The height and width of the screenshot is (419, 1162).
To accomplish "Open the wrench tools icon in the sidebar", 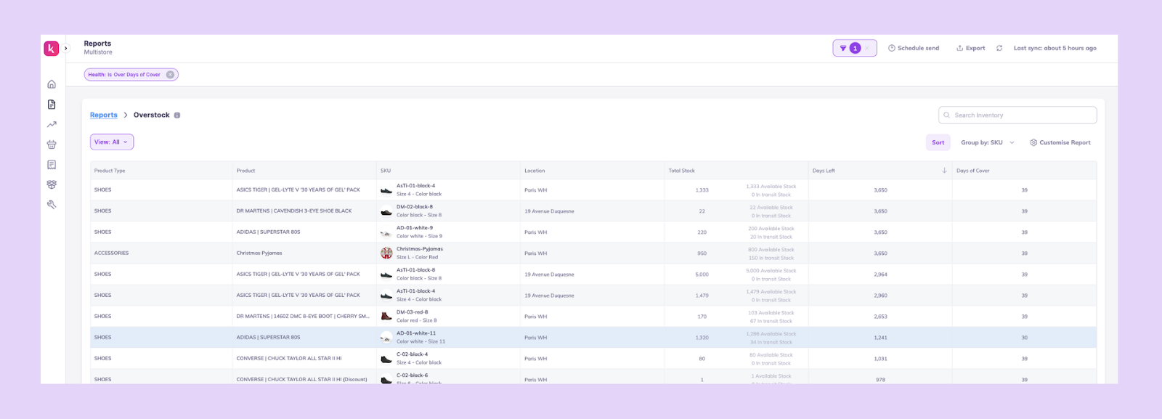I will click(52, 205).
